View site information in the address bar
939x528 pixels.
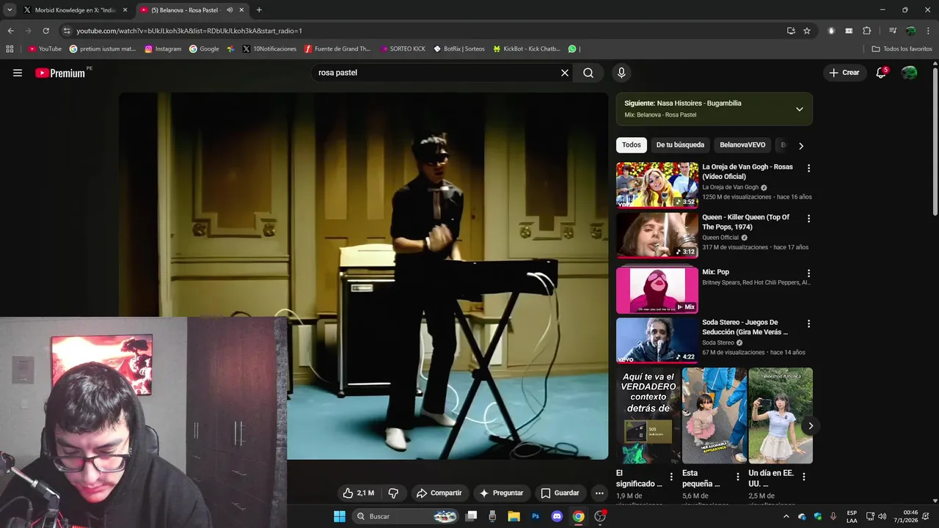point(67,31)
